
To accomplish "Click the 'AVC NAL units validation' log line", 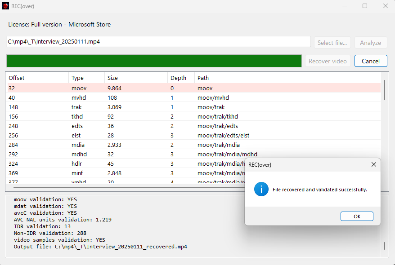I will pos(63,220).
